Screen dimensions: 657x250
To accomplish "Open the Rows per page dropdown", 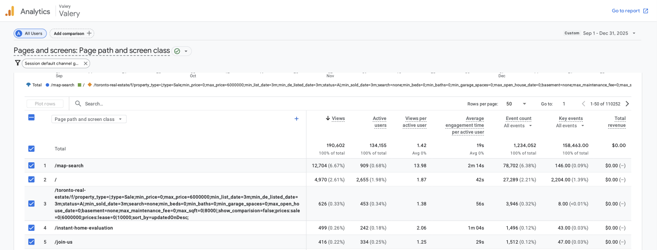I will [x=516, y=104].
